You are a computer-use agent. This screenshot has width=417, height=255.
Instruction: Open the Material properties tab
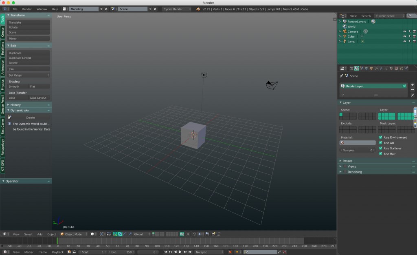(391, 68)
